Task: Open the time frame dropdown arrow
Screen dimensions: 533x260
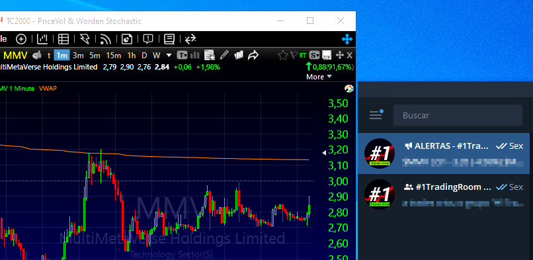Action: click(169, 56)
